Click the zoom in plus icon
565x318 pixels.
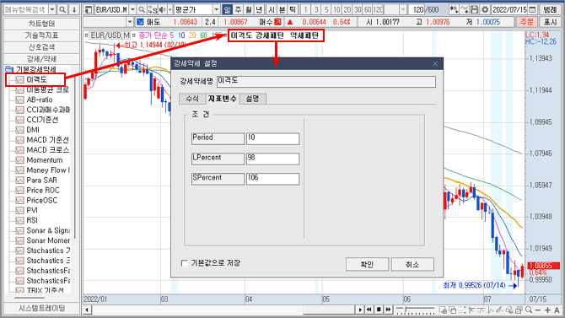(547, 310)
